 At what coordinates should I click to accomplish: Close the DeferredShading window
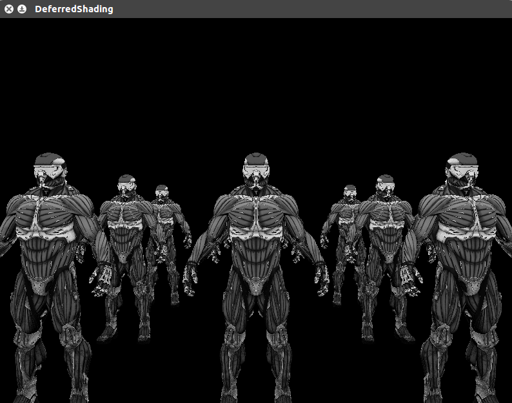pos(9,9)
